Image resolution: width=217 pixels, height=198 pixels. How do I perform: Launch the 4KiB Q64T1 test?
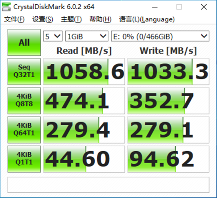pyautogui.click(x=24, y=130)
